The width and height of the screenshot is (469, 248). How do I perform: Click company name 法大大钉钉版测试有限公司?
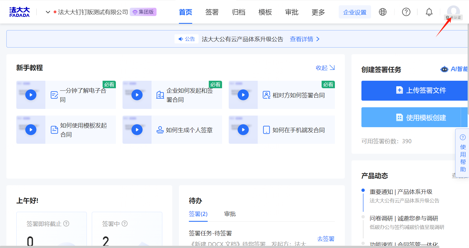pos(93,12)
